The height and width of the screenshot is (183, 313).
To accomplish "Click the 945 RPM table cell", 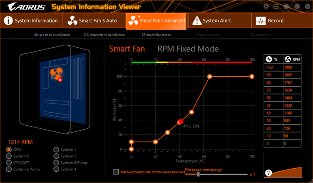I will [292, 121].
